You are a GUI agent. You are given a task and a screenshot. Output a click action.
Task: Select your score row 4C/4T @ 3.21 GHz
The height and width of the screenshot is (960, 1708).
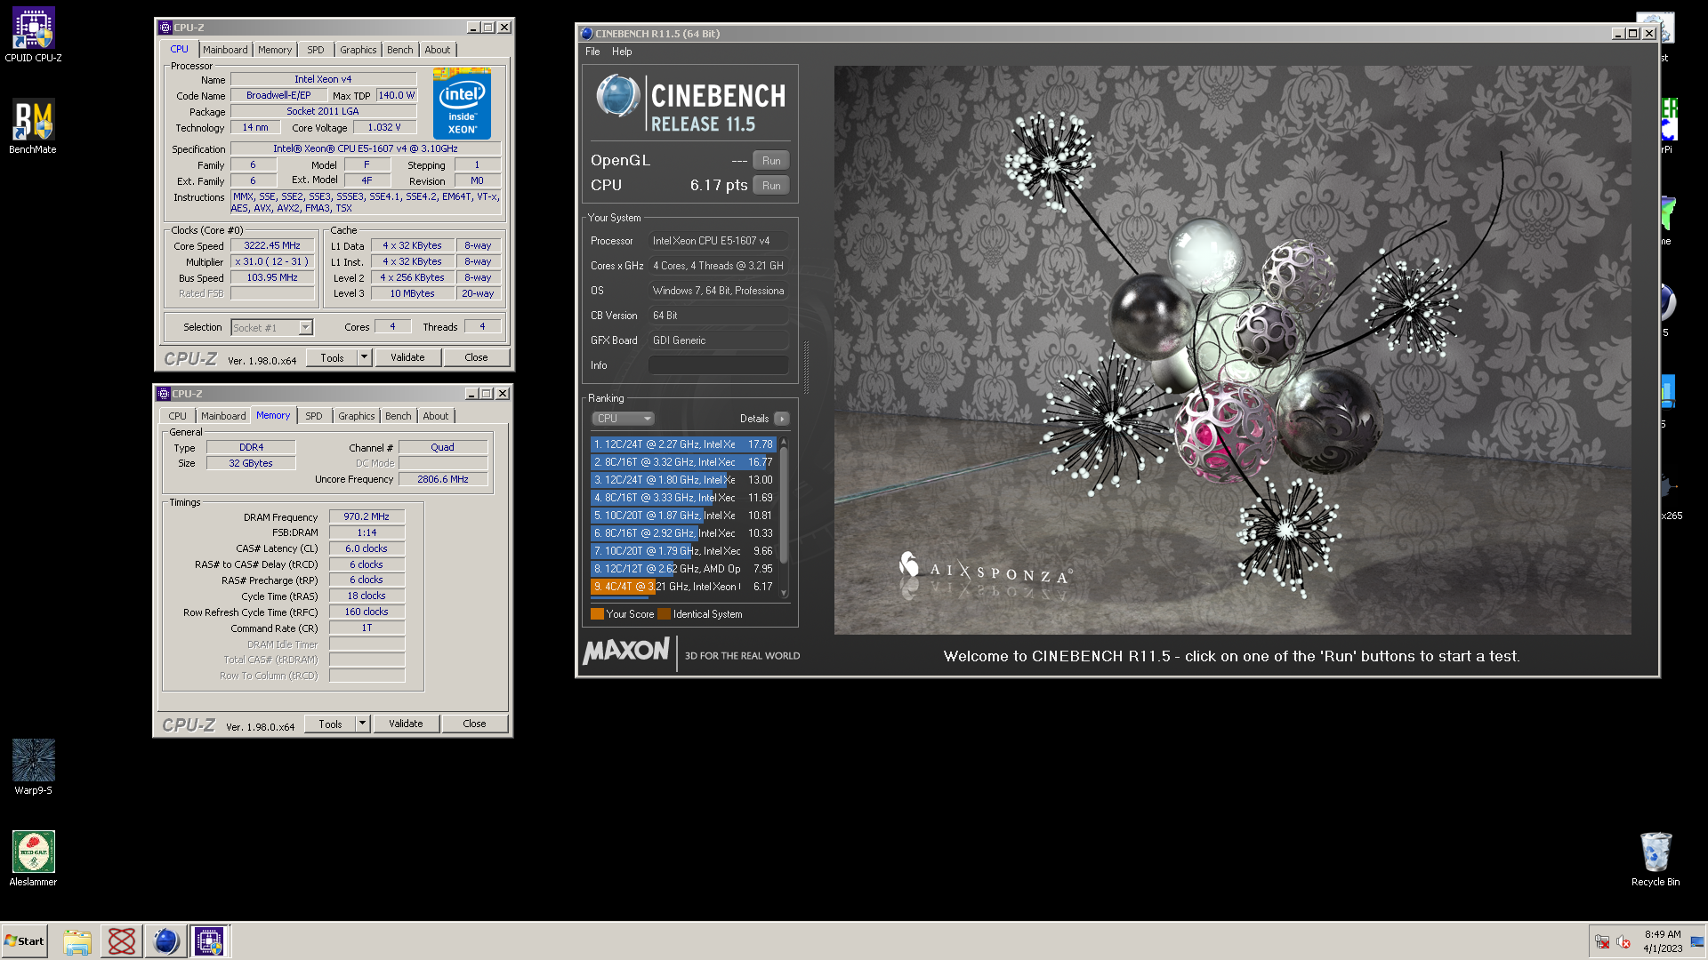point(682,587)
